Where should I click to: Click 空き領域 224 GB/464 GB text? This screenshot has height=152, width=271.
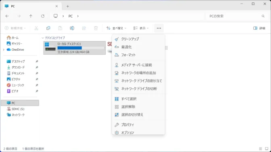(73, 52)
